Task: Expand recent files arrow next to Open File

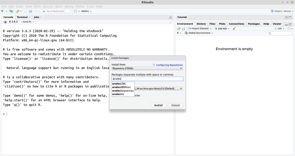Action: click(21, 11)
